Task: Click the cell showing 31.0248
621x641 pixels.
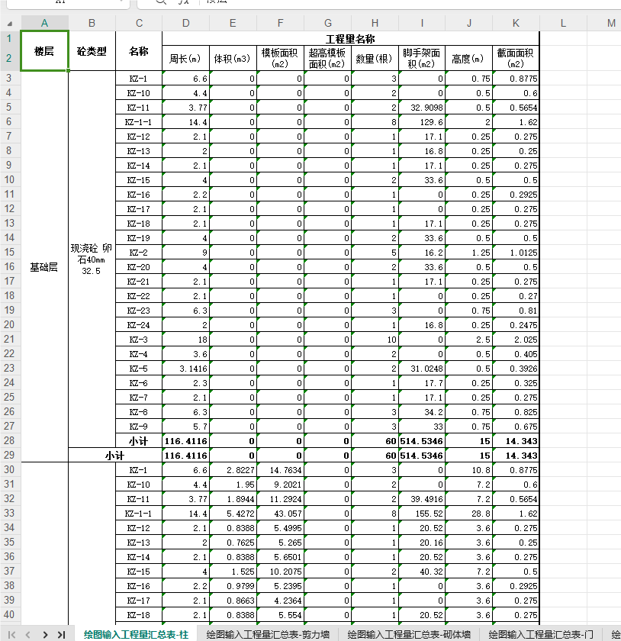Action: pos(421,369)
